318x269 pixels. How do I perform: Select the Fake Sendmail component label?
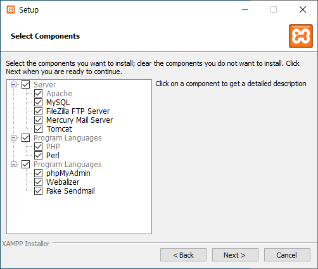tap(70, 191)
